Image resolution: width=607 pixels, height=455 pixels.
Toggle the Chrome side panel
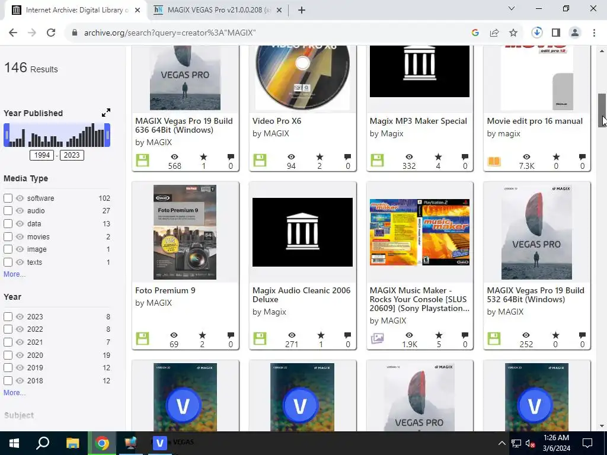point(556,33)
